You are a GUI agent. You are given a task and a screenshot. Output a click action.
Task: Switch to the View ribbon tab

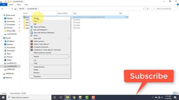click(x=26, y=4)
